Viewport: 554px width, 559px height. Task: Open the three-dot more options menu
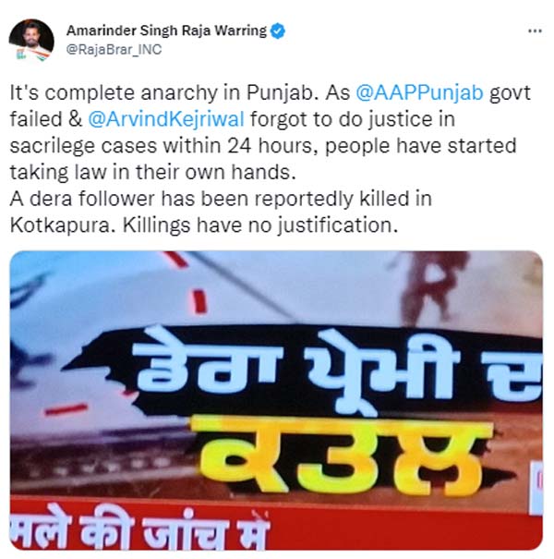pyautogui.click(x=535, y=31)
